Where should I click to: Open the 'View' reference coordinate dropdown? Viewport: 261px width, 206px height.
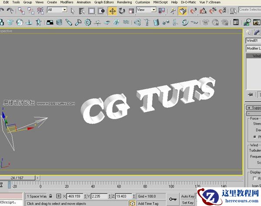146,10
